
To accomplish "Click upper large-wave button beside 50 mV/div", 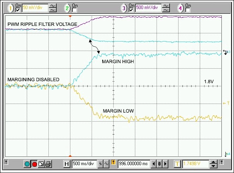I will (53, 6).
